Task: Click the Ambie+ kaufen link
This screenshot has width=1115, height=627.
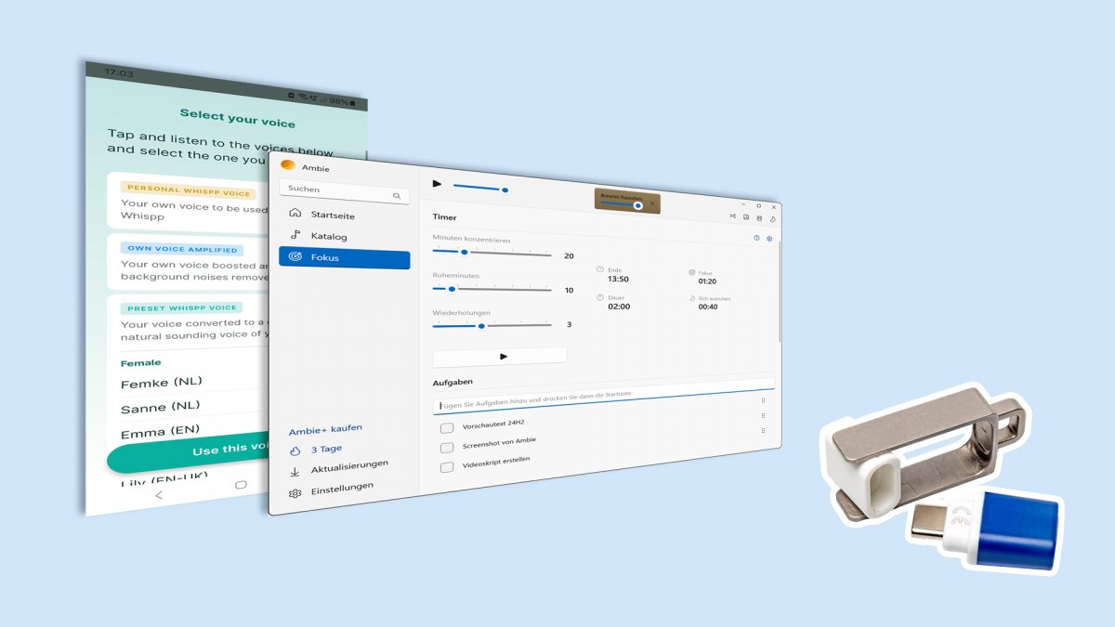Action: (325, 428)
